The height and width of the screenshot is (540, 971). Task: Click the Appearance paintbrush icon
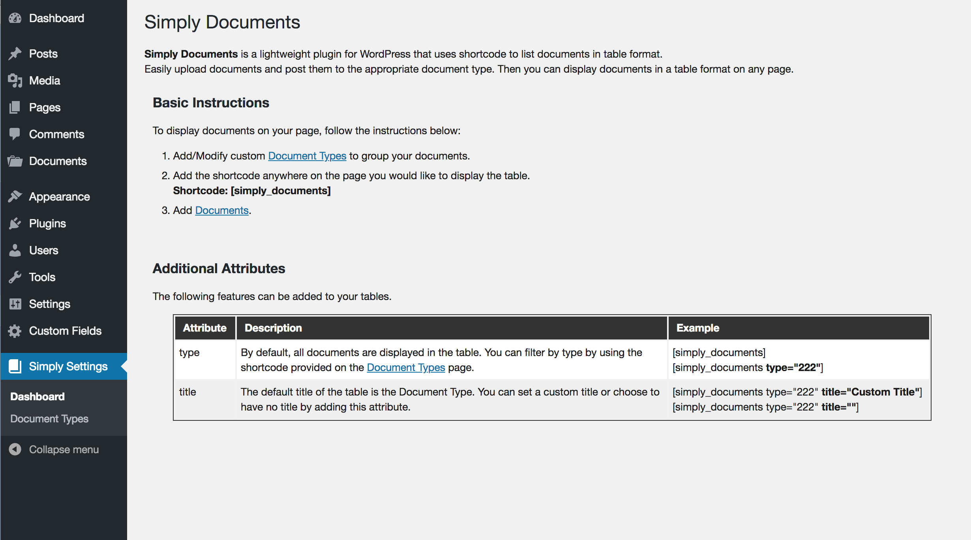pyautogui.click(x=15, y=197)
